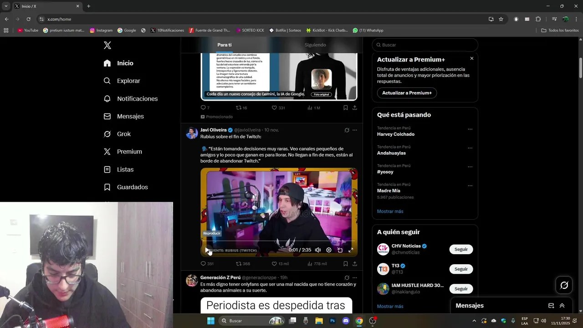Open more options for #yosoy trend

click(x=470, y=167)
